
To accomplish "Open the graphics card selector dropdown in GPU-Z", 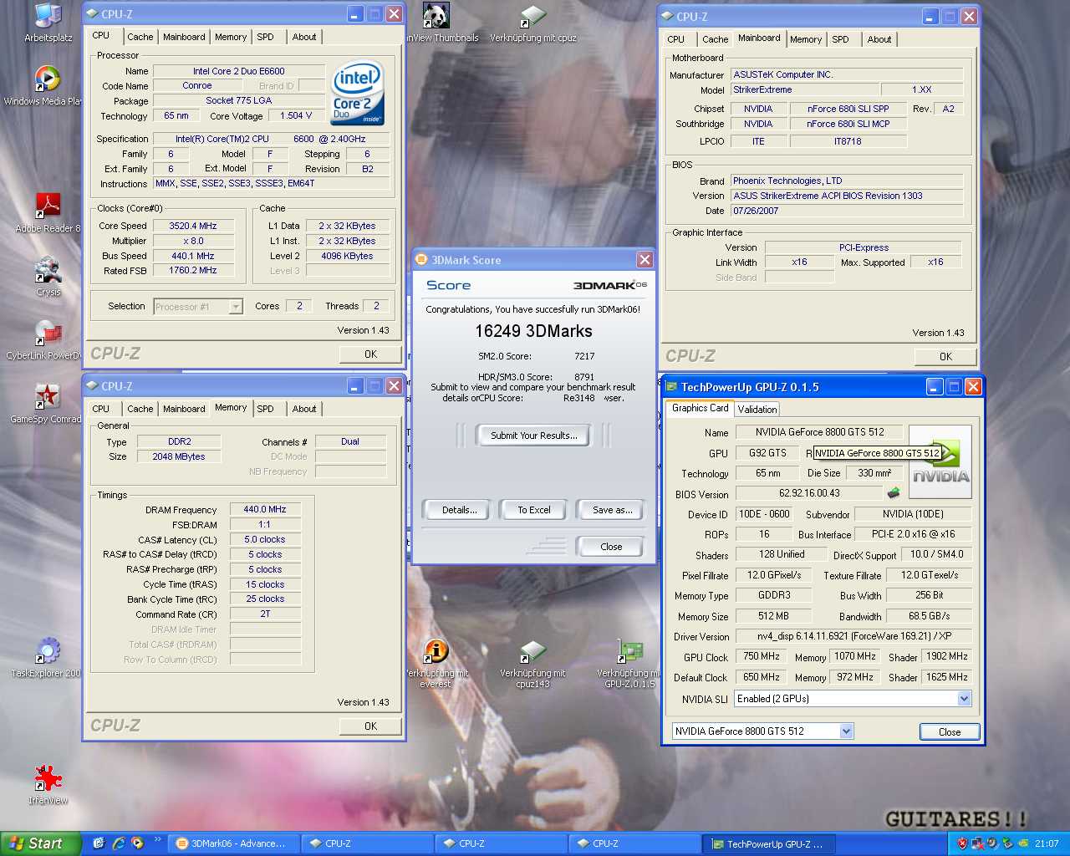I will [847, 731].
